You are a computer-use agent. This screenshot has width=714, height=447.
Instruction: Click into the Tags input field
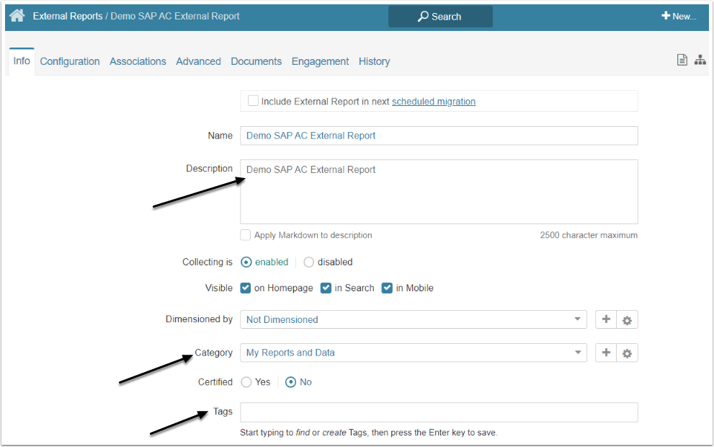438,412
